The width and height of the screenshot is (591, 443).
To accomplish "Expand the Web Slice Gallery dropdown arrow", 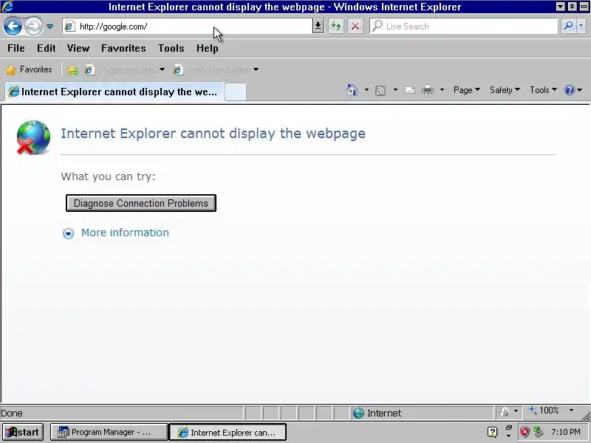I will click(x=256, y=69).
